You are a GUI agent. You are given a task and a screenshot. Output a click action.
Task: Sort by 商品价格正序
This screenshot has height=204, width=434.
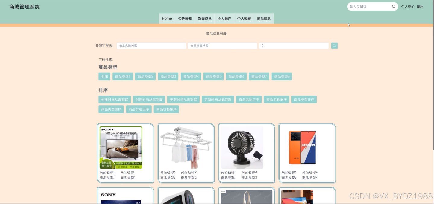pyautogui.click(x=139, y=109)
